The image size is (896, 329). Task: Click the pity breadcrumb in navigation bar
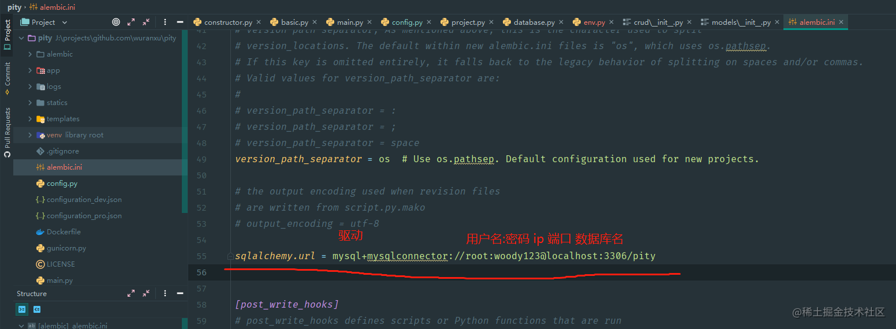14,8
